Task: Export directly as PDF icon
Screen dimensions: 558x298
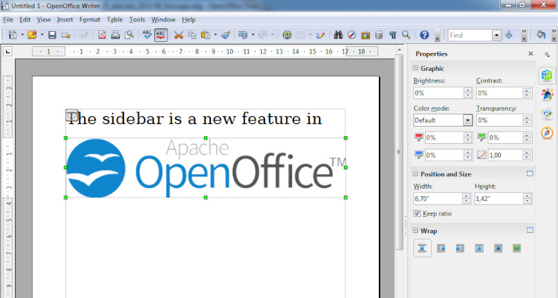Action: (102, 35)
